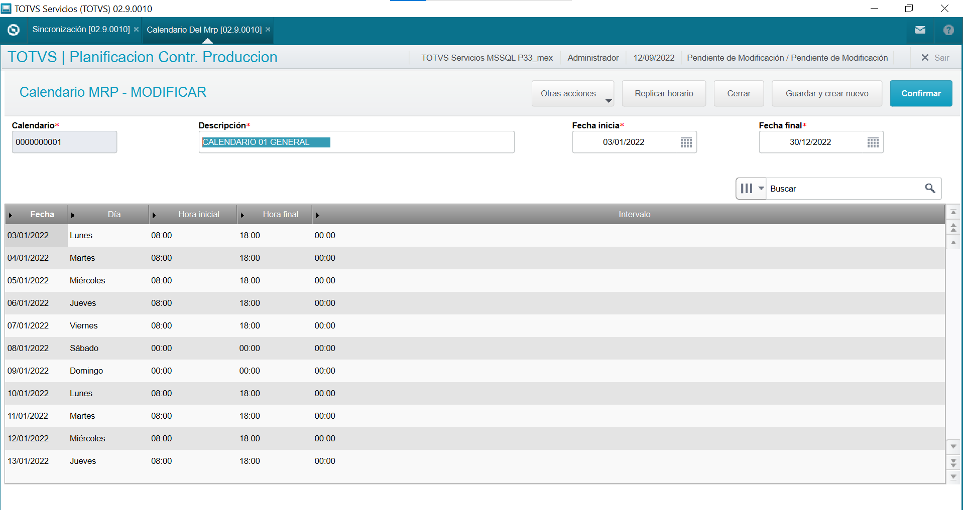Click Viernes in the 07/01/2022 row
This screenshot has width=963, height=510.
(84, 326)
